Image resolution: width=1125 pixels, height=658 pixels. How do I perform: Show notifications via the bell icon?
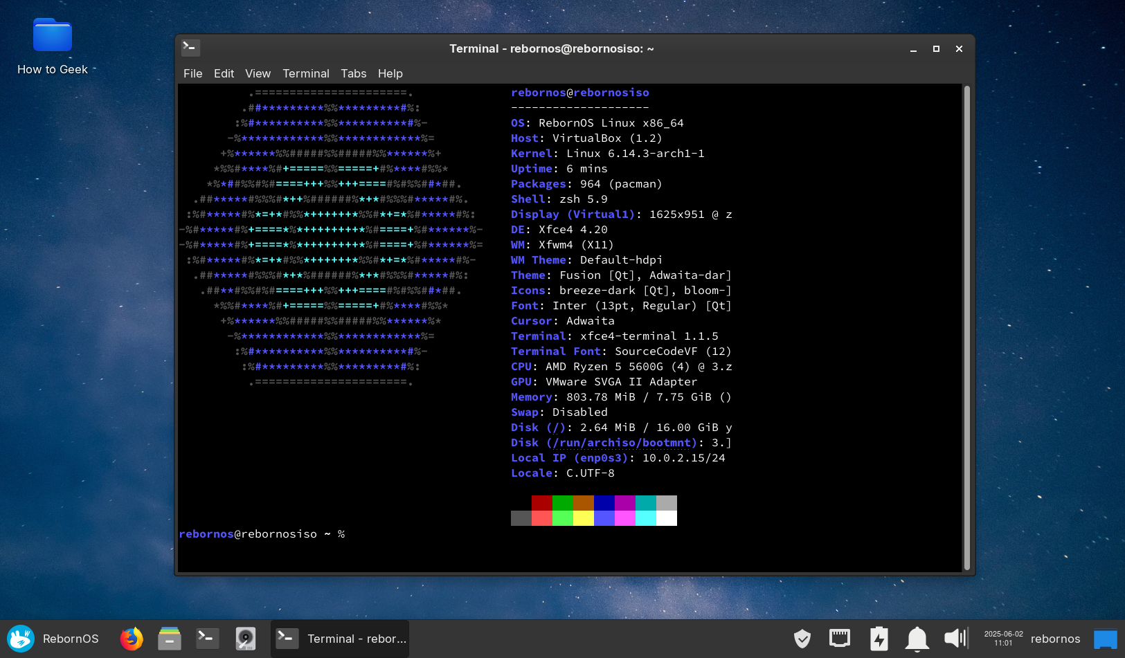917,639
